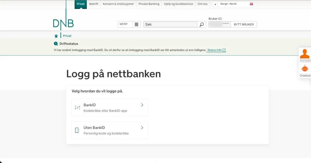
Task: Click the Uten BankID device icon
Action: (x=77, y=130)
